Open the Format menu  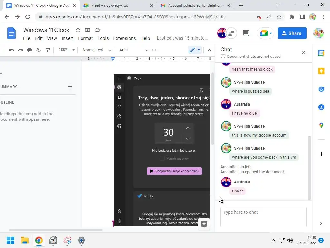85,38
